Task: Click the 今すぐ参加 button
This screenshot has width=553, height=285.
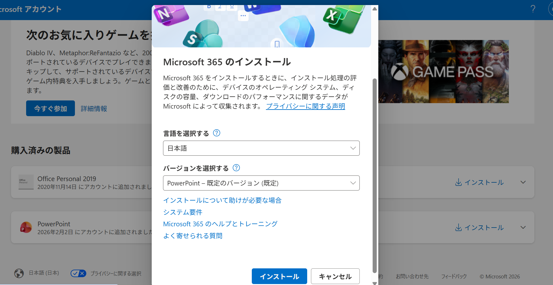Action: pos(50,108)
